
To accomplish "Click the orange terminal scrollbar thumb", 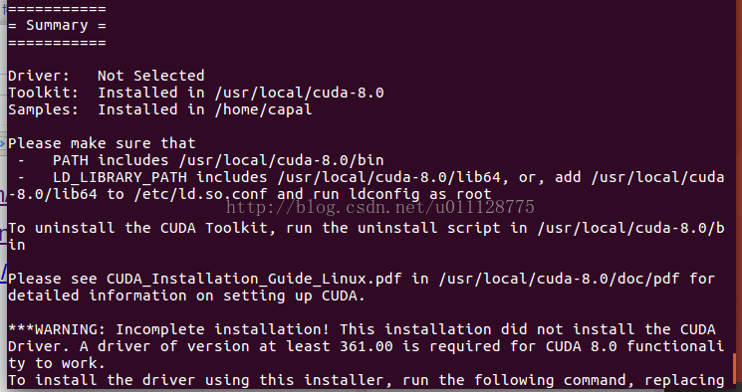I will (x=735, y=367).
